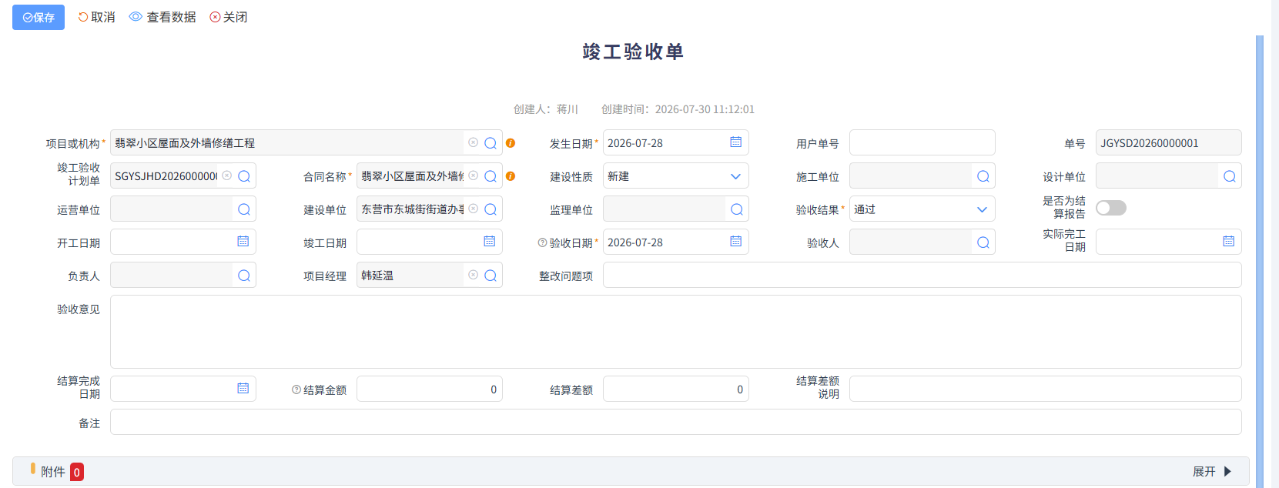Open search lookup for 竣工验收计划单
The image size is (1279, 488).
(x=244, y=176)
